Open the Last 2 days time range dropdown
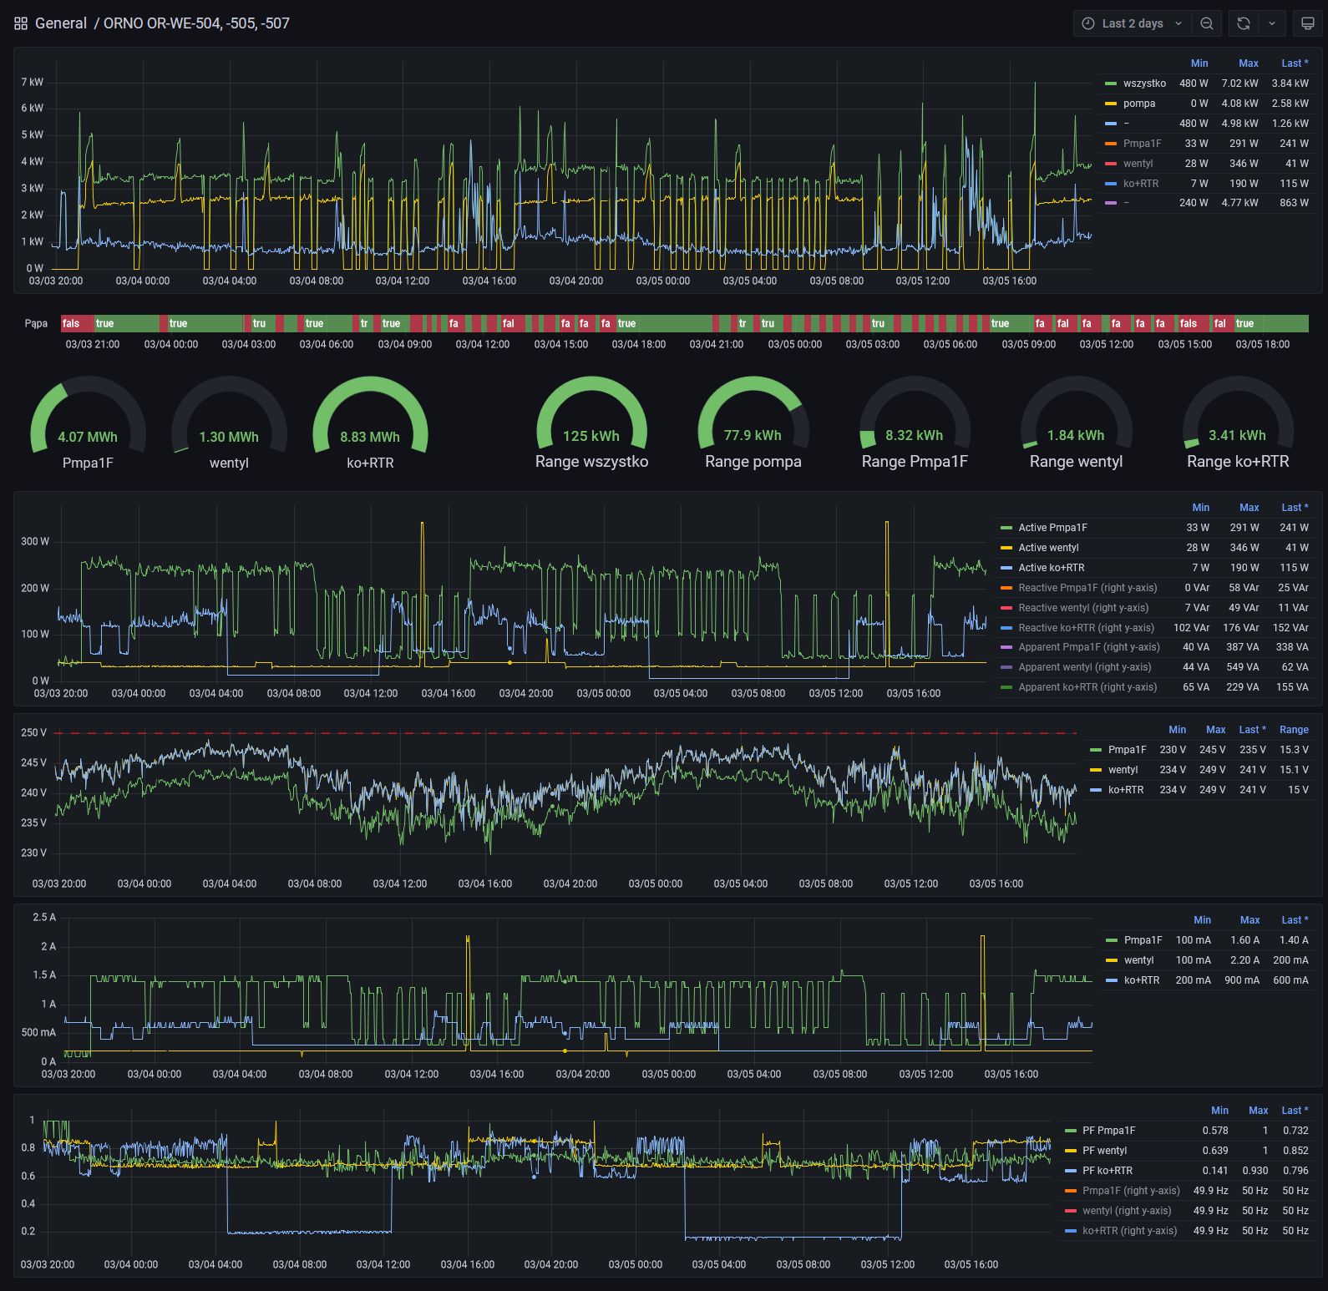The height and width of the screenshot is (1291, 1328). pos(1133,23)
